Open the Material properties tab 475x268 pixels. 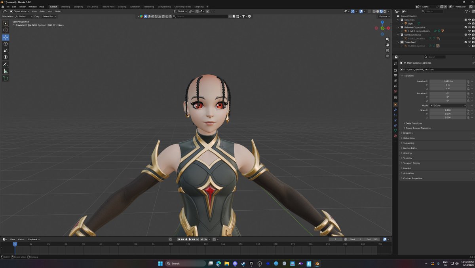395,136
